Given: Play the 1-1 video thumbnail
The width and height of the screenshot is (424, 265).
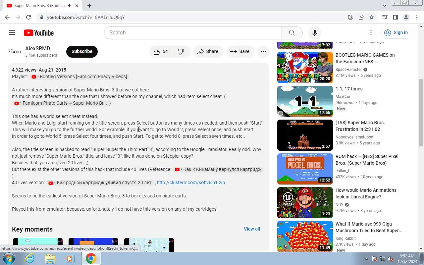Looking at the screenshot, I should tap(305, 101).
